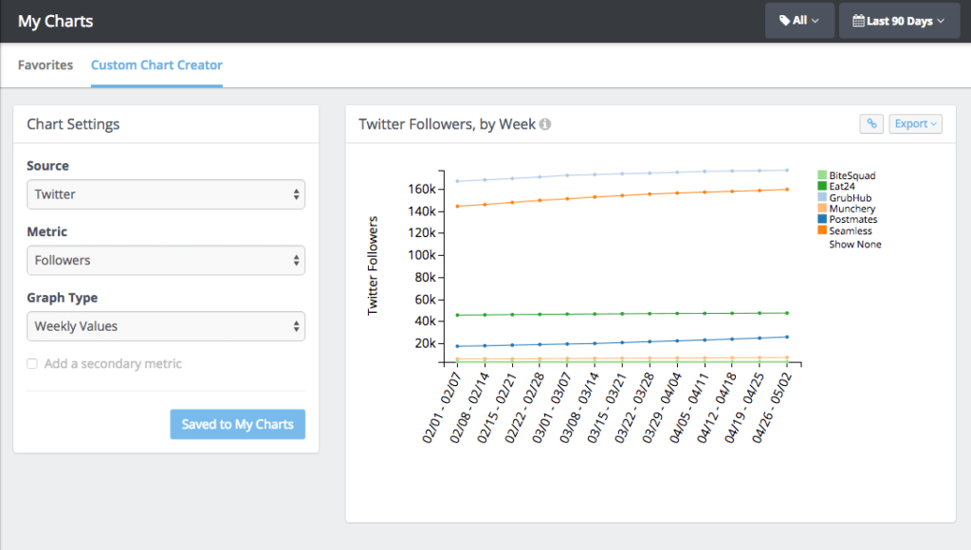The height and width of the screenshot is (550, 971).
Task: Open the Metric select box showing Followers
Action: pos(166,260)
